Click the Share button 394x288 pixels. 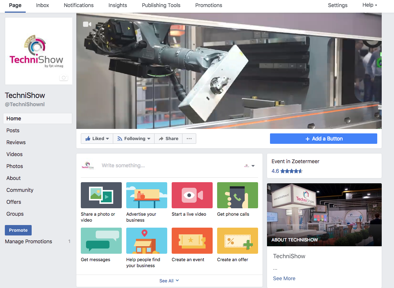168,139
